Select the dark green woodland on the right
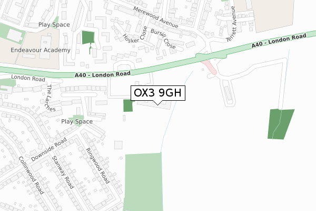 point(281,124)
